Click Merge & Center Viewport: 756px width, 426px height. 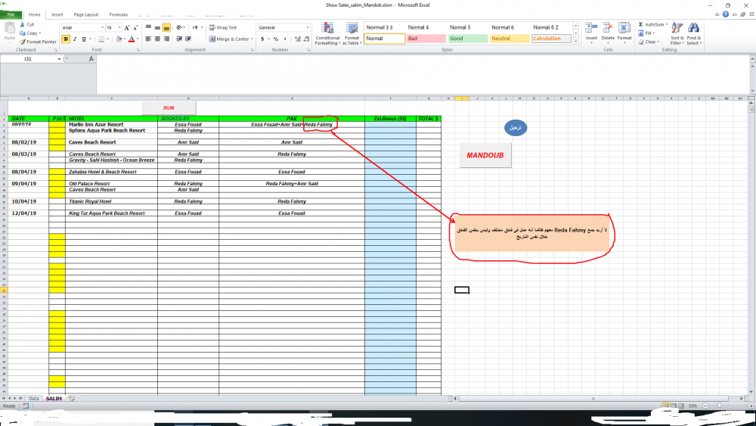pyautogui.click(x=229, y=39)
